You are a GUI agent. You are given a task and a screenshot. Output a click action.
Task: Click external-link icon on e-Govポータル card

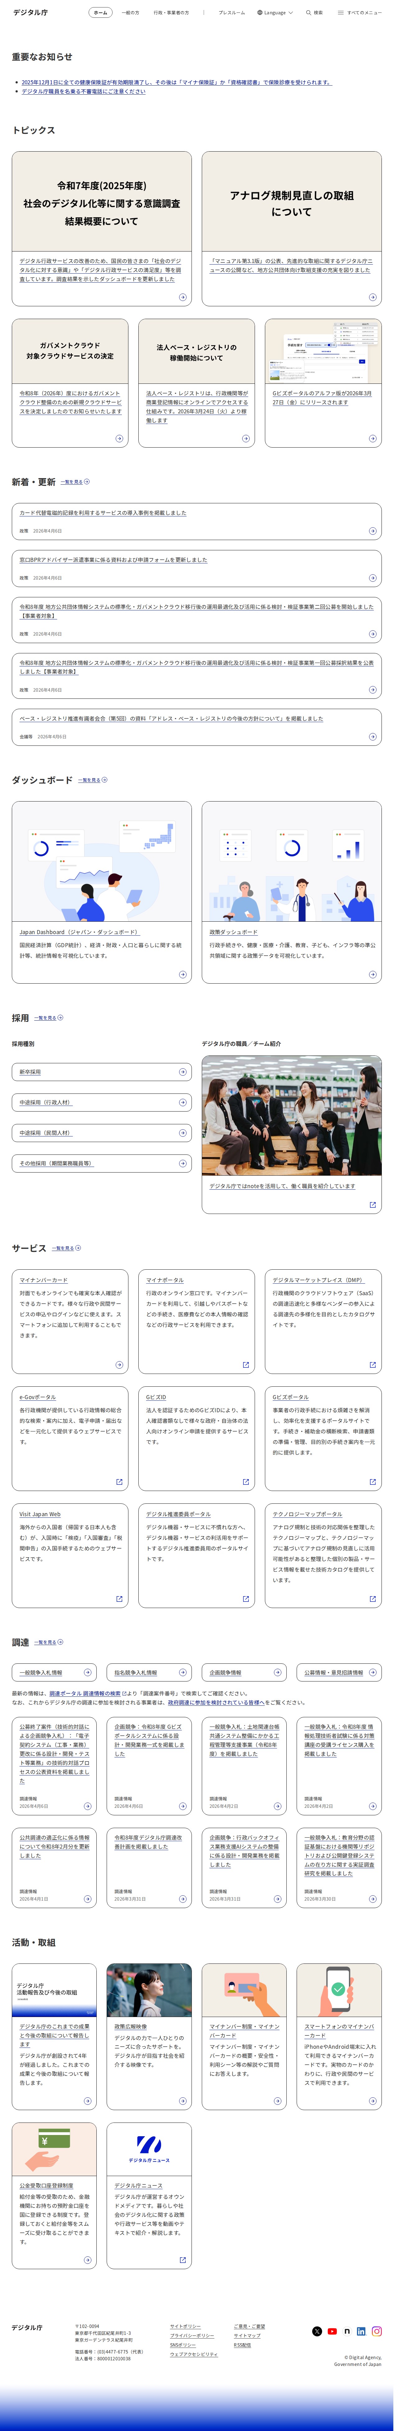119,1482
